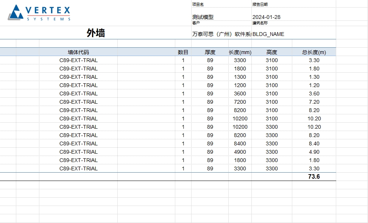Select the 高度 column header
The height and width of the screenshot is (223, 368).
click(272, 52)
